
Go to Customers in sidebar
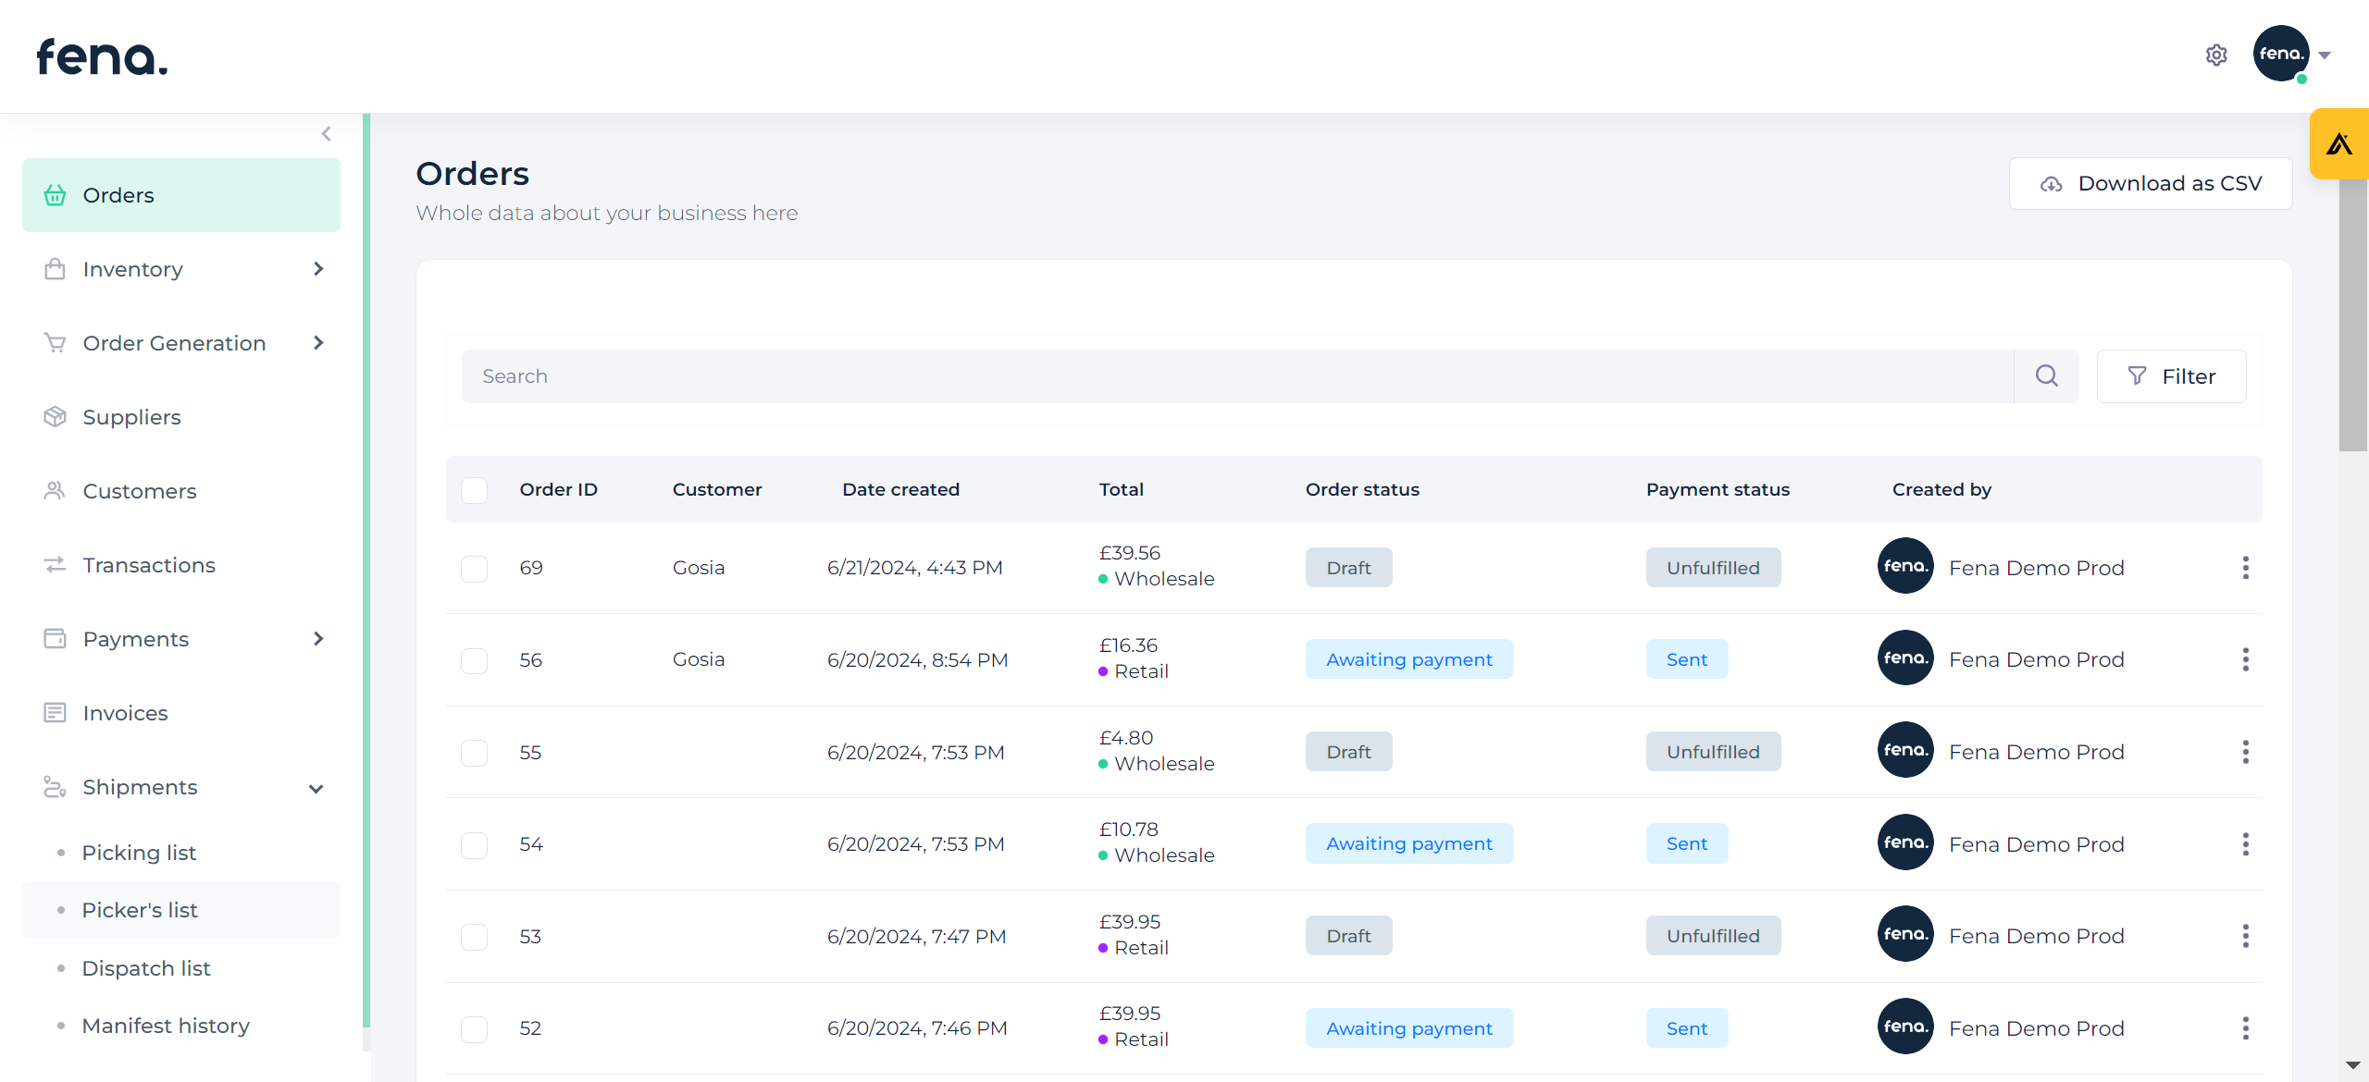tap(139, 491)
